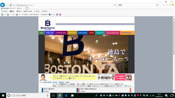The height and width of the screenshot is (98, 175).
Task: Open the Action Center notification icon
Action: tap(167, 96)
